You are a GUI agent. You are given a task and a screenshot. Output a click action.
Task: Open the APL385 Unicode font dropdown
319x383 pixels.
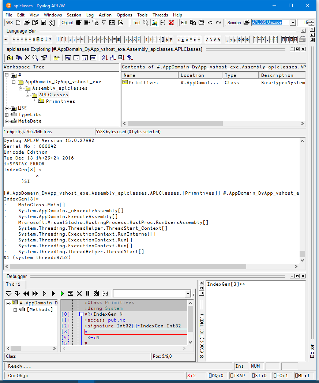[293, 23]
